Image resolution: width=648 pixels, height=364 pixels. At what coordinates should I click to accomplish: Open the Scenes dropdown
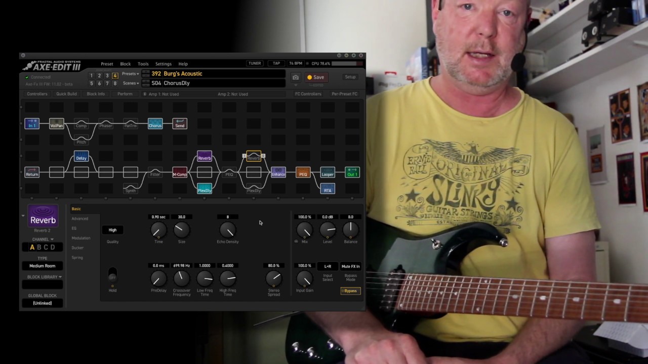(x=131, y=83)
